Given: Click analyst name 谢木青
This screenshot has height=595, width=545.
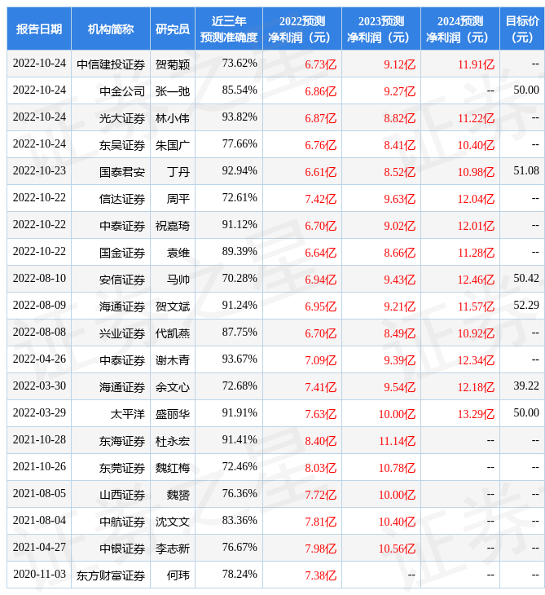Looking at the screenshot, I should 173,360.
